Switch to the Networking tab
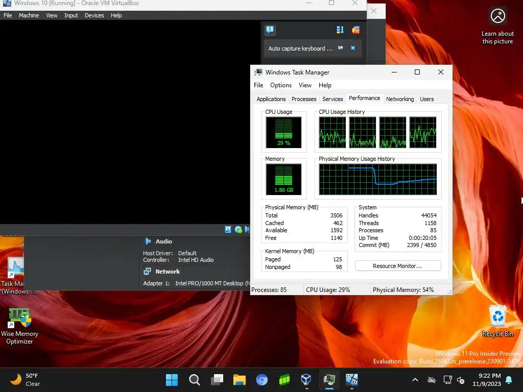 pyautogui.click(x=400, y=99)
